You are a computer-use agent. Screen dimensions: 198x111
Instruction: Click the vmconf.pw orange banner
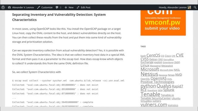[x=163, y=23]
